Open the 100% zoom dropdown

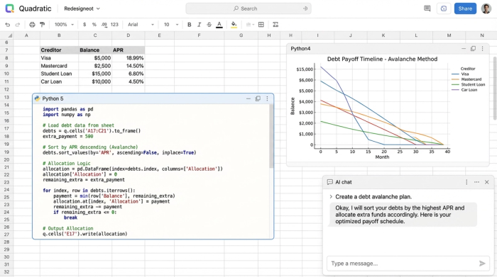pyautogui.click(x=64, y=25)
